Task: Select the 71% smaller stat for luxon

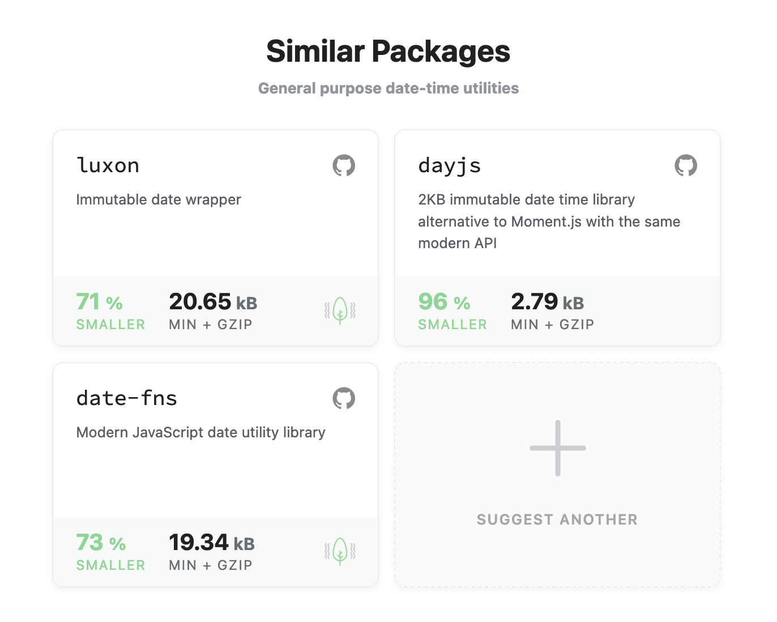Action: click(x=100, y=302)
